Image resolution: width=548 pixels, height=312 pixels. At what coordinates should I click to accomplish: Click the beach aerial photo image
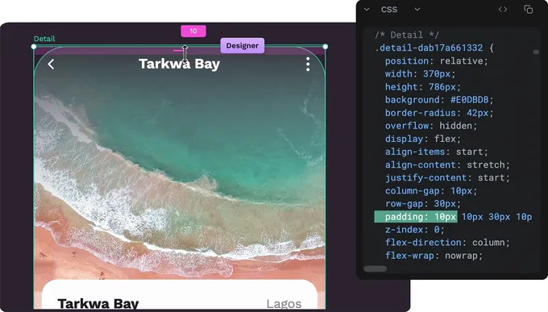pyautogui.click(x=179, y=168)
